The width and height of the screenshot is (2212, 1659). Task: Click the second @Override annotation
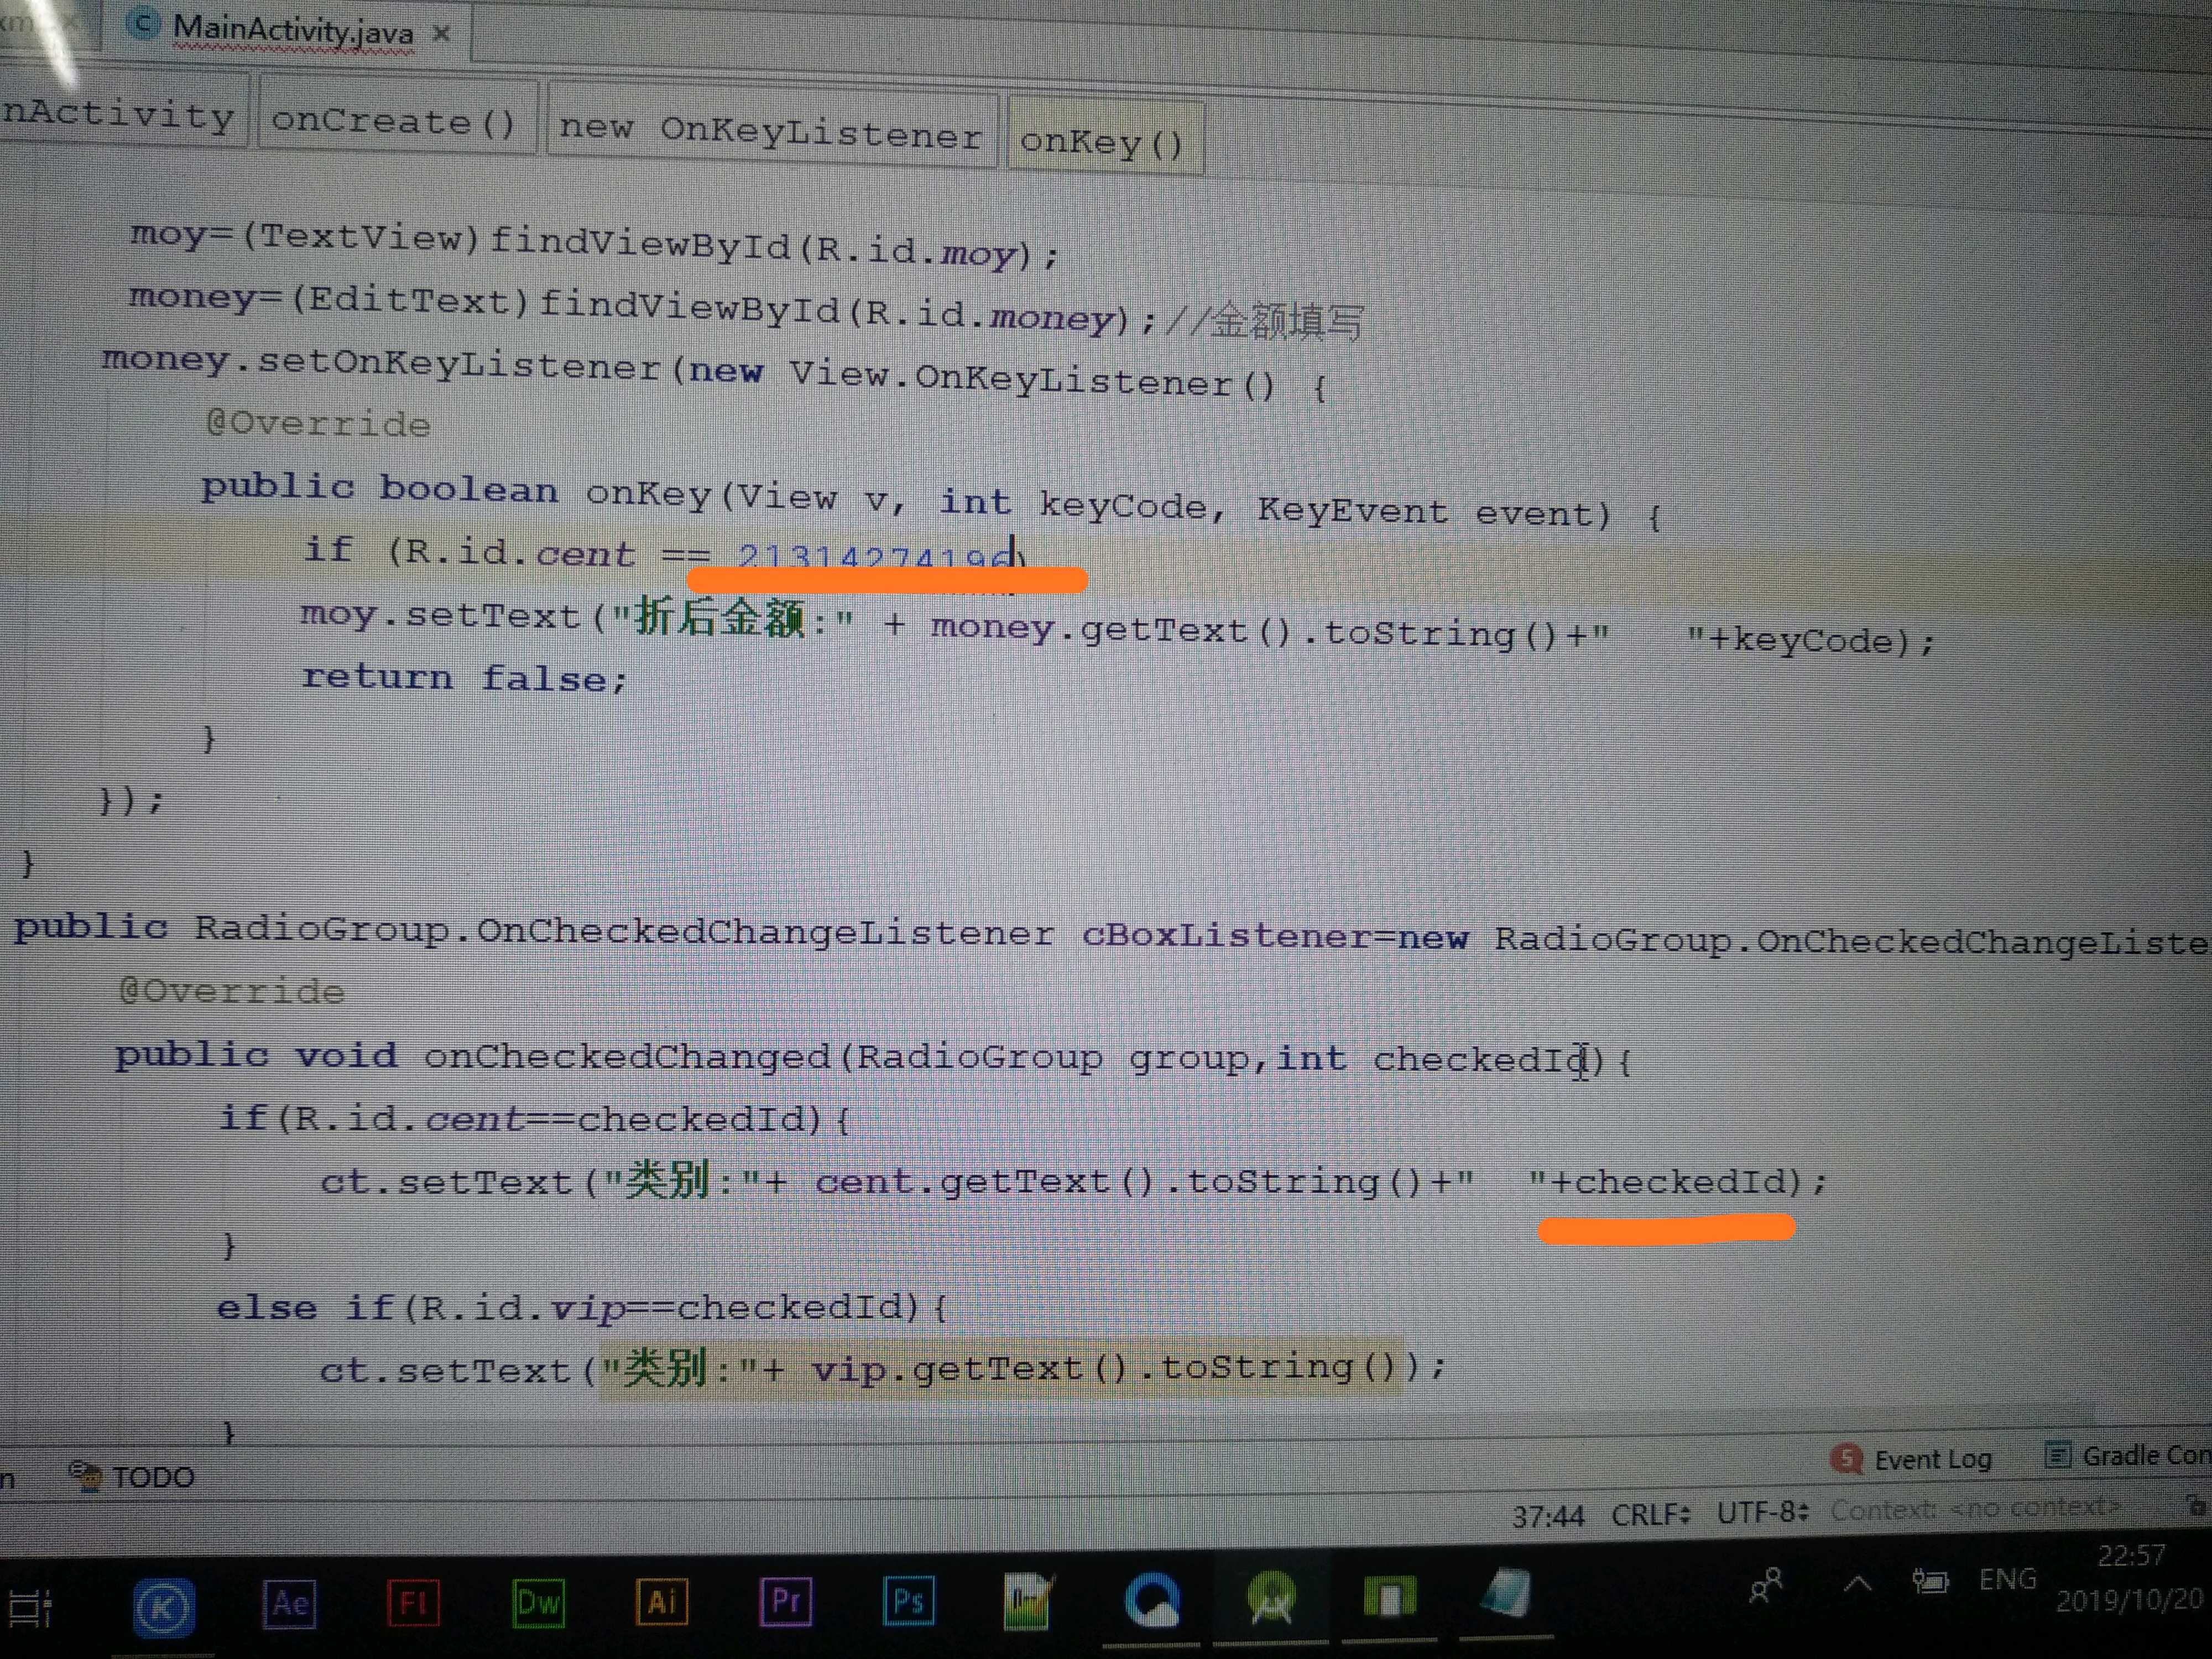[x=232, y=991]
